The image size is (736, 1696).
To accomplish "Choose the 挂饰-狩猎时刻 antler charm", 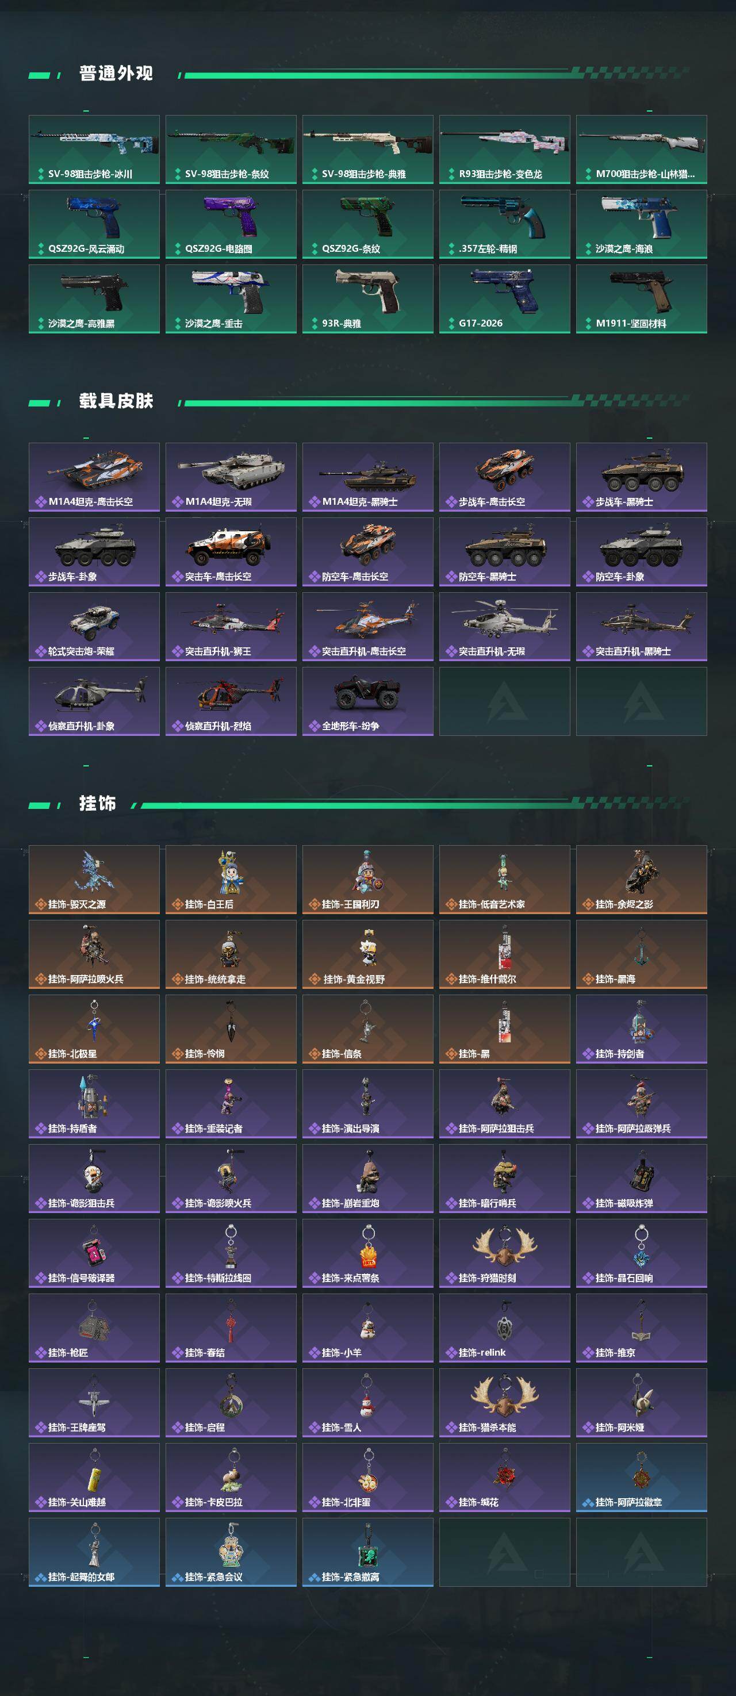I will click(504, 1253).
